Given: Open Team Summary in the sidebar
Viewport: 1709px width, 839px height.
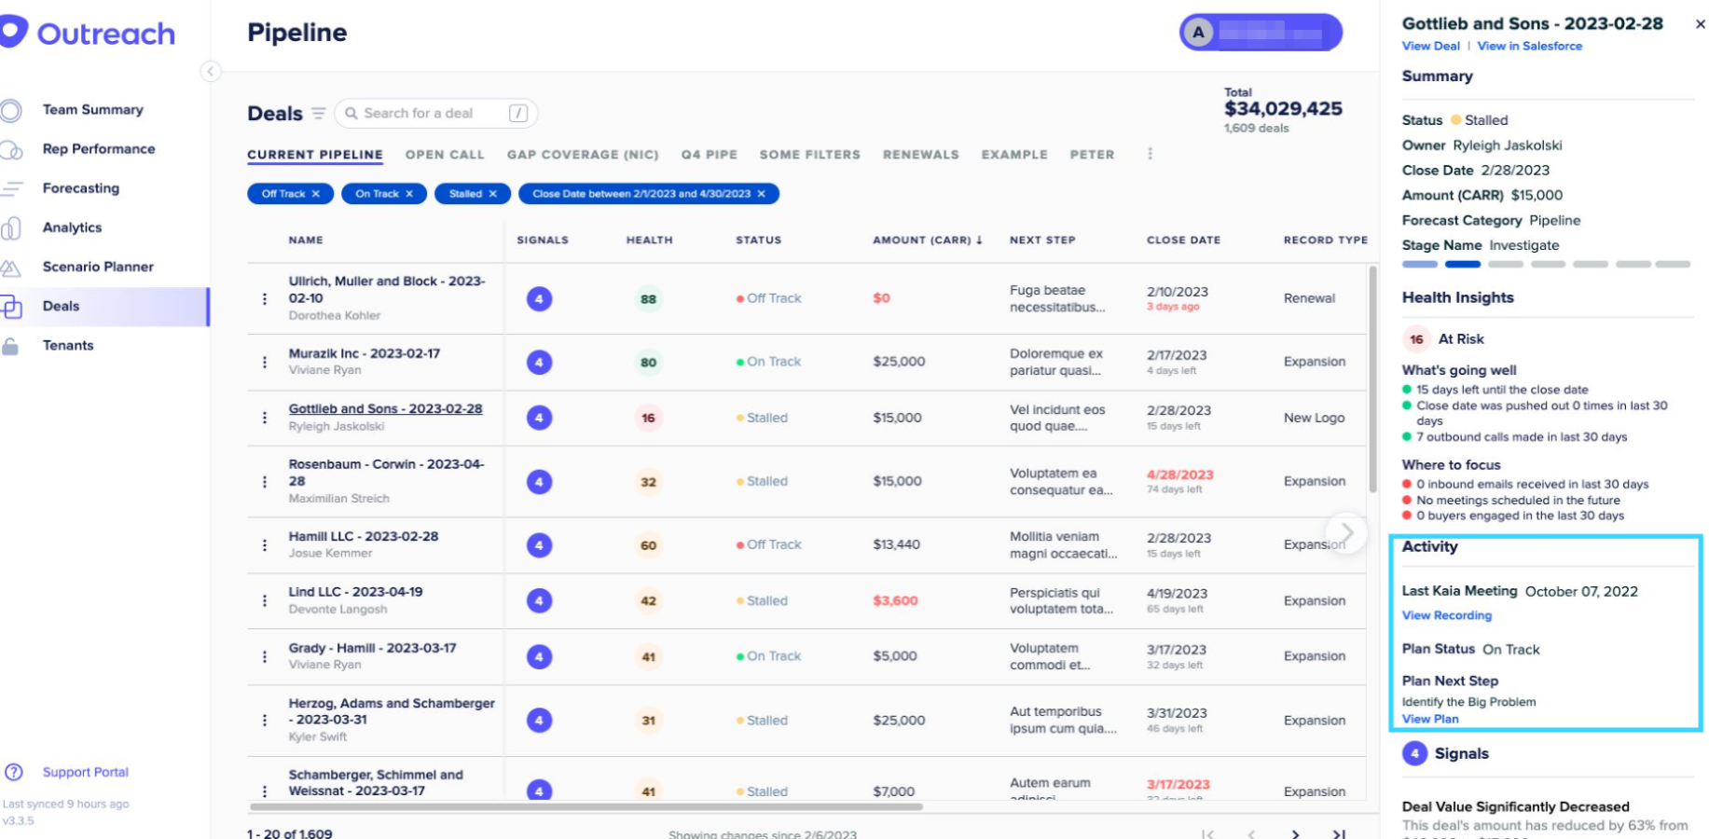Looking at the screenshot, I should [92, 110].
